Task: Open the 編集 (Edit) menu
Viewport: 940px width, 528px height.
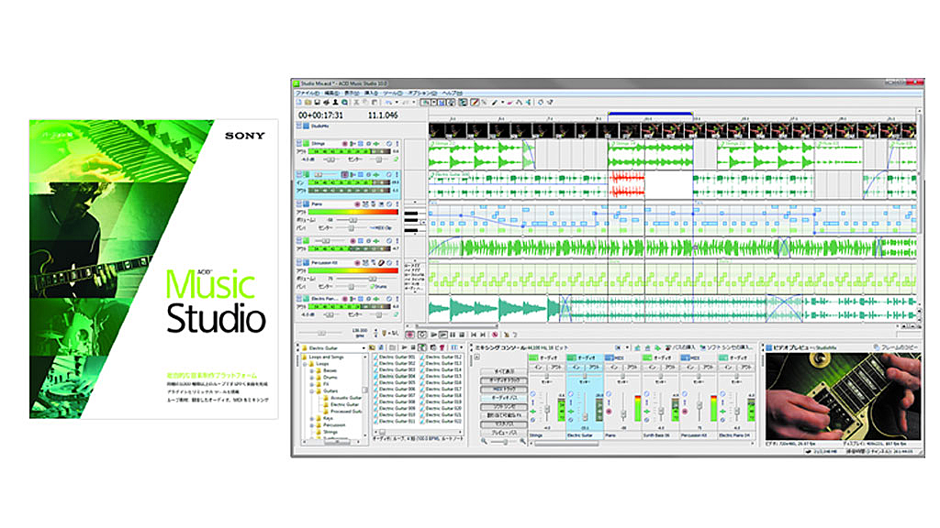Action: [x=331, y=93]
